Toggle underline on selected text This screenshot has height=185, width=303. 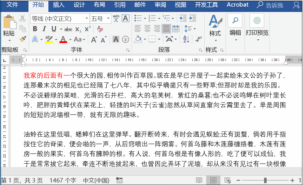click(53, 29)
